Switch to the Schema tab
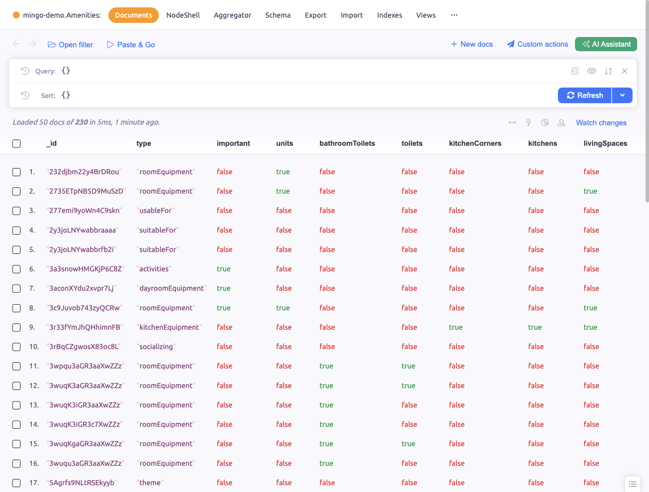Screen dimensions: 649x492 click(x=278, y=15)
